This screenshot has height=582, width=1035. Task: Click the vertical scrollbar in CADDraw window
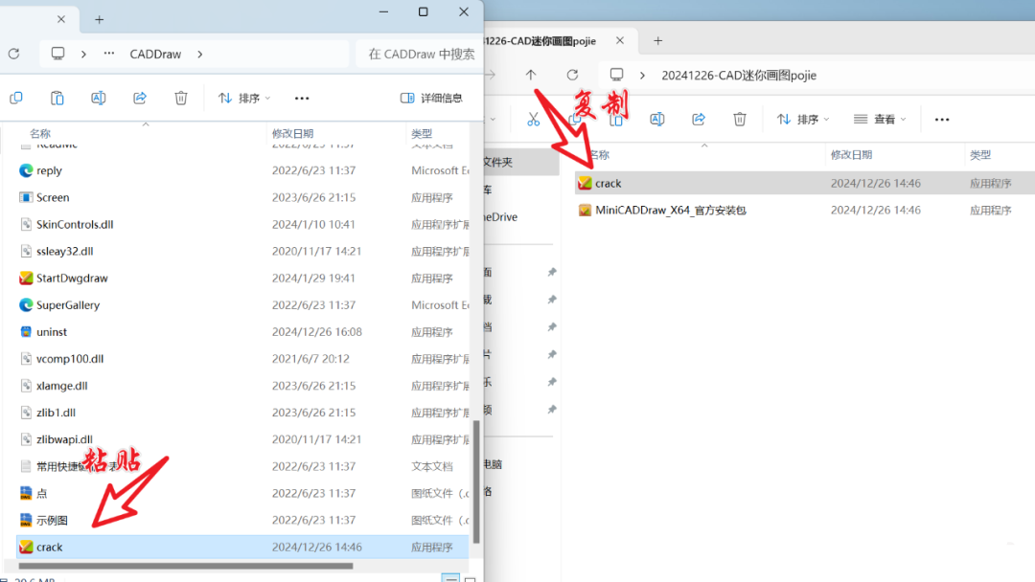click(x=476, y=481)
